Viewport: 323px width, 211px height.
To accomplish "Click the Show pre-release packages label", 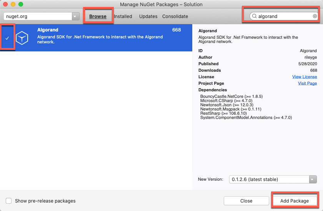I will click(45, 201).
